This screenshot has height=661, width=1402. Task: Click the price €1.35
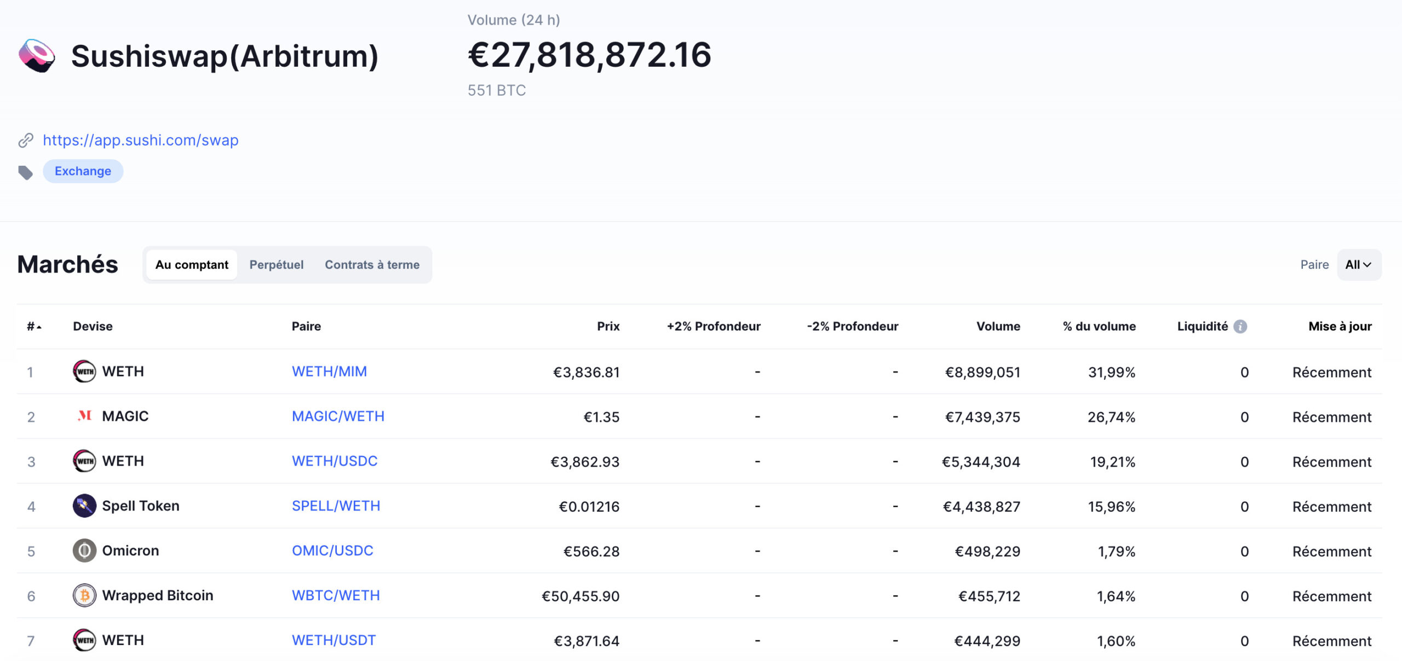coord(601,418)
